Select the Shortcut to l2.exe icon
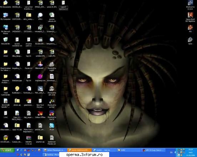197x157 pixels. tap(190, 5)
